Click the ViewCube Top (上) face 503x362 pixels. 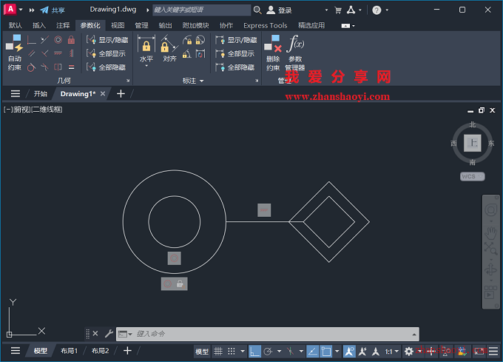(x=472, y=143)
